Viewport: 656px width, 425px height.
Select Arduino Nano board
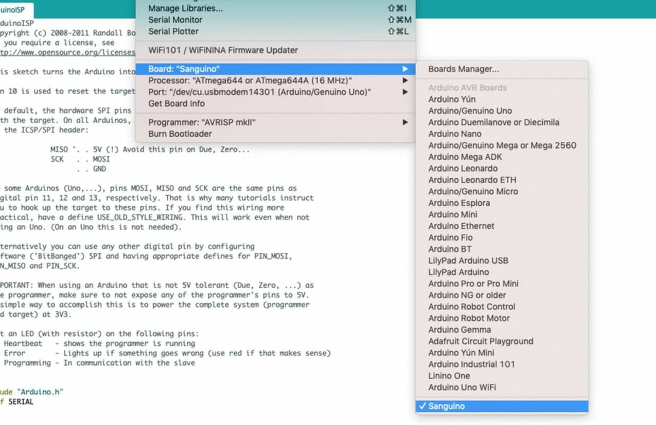point(502,133)
